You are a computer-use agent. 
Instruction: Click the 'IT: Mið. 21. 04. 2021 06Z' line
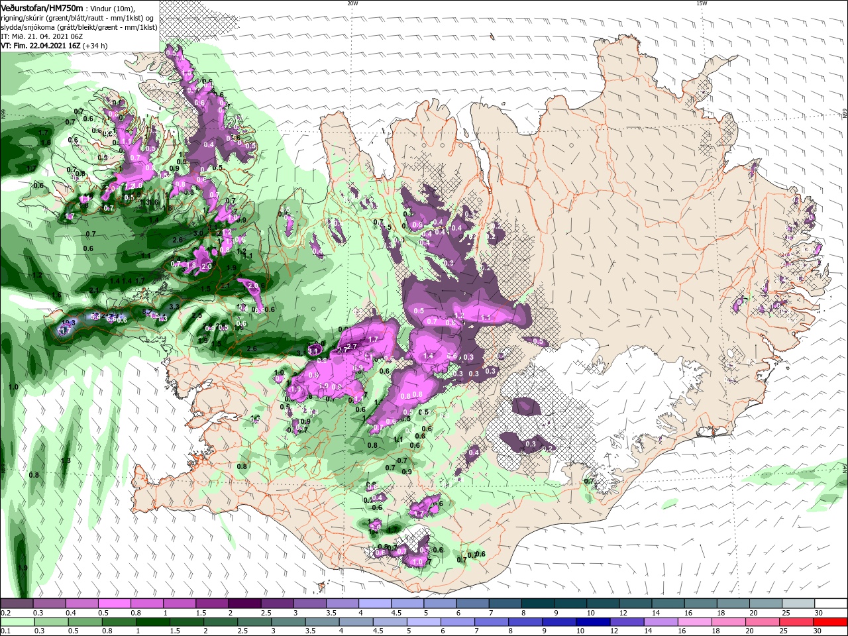pyautogui.click(x=42, y=36)
